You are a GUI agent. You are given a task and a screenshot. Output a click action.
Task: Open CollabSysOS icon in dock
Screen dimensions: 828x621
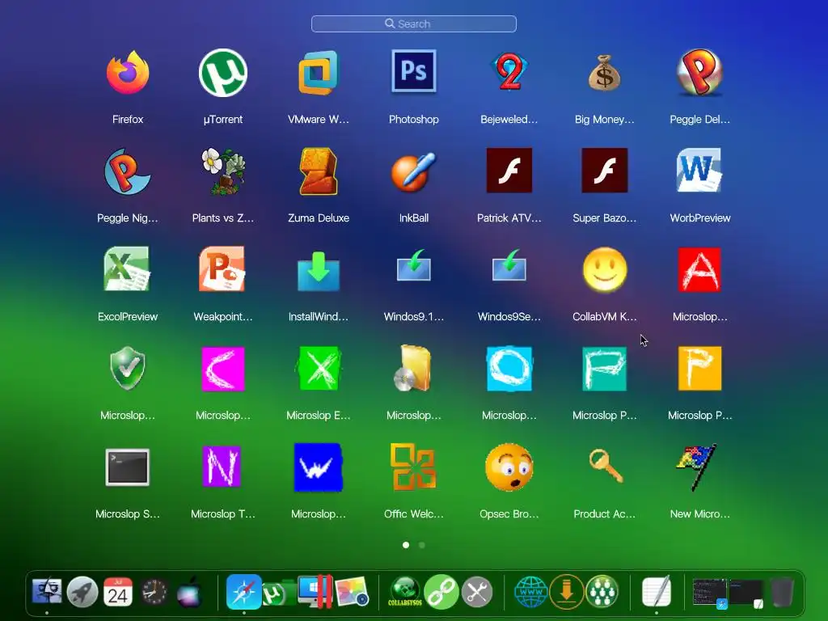[x=405, y=592]
